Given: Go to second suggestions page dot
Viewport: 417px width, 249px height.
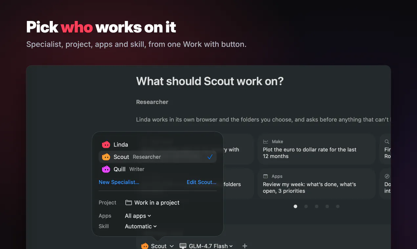Looking at the screenshot, I should point(306,206).
